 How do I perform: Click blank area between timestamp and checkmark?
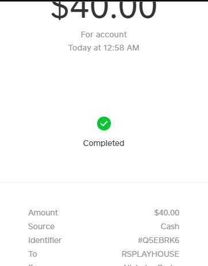pyautogui.click(x=104, y=84)
